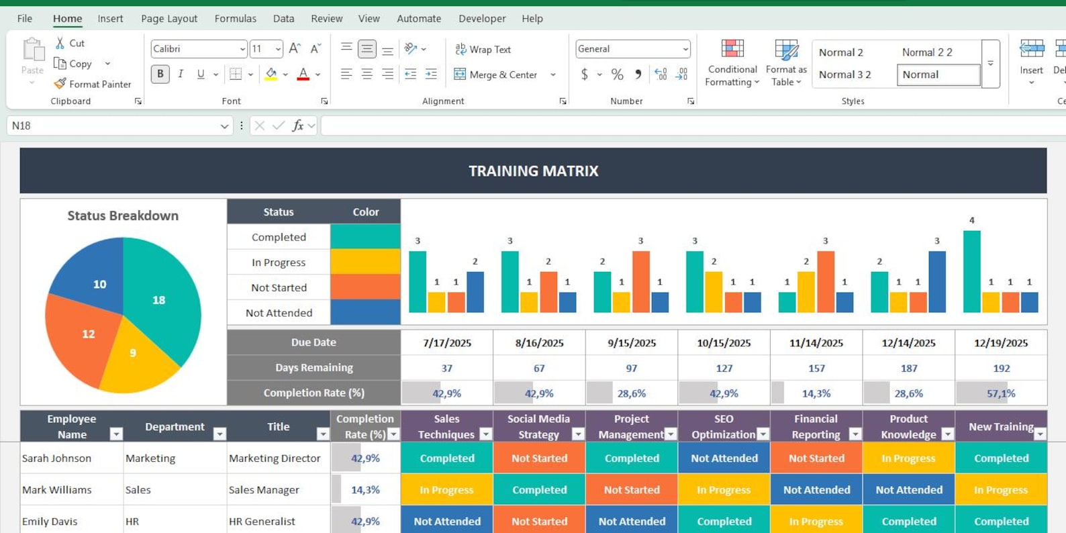This screenshot has width=1066, height=533.
Task: Click the Orientation text angle icon
Action: coord(411,48)
